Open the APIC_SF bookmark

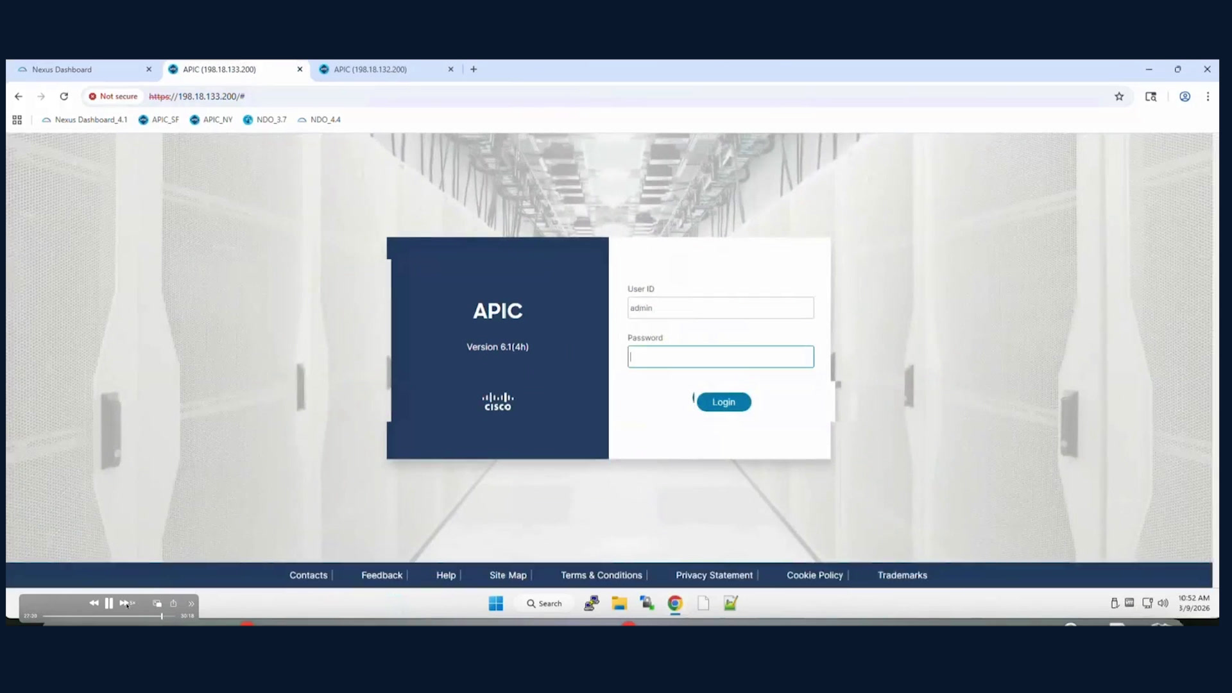click(x=158, y=120)
